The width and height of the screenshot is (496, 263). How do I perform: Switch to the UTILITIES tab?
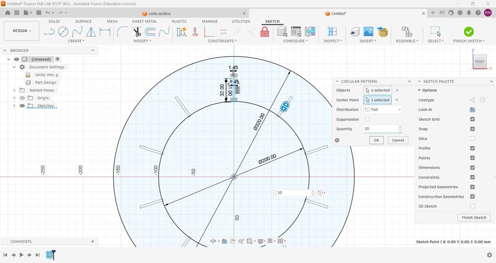(241, 22)
